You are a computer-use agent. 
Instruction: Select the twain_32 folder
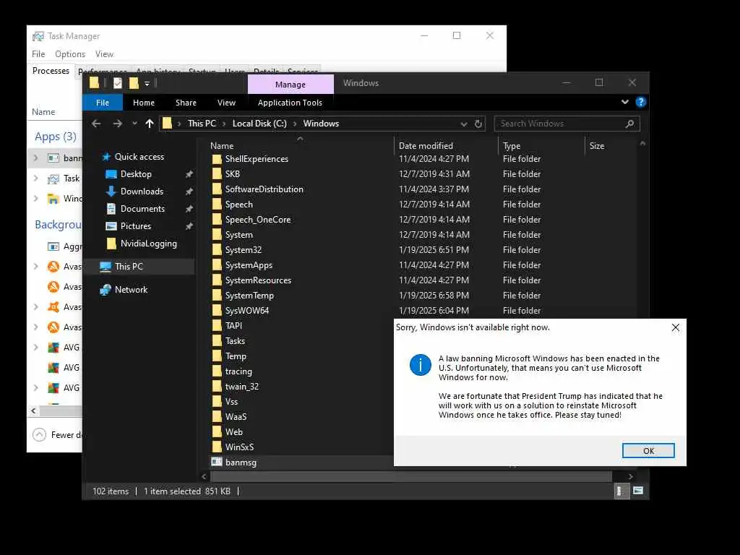tap(241, 387)
